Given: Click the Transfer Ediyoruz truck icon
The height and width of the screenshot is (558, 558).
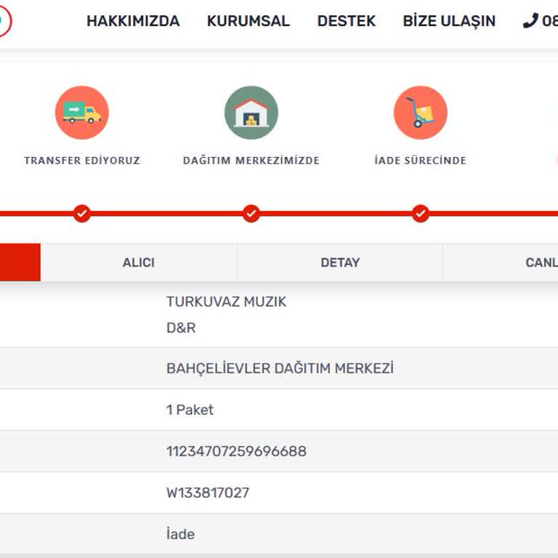Looking at the screenshot, I should pos(82,113).
